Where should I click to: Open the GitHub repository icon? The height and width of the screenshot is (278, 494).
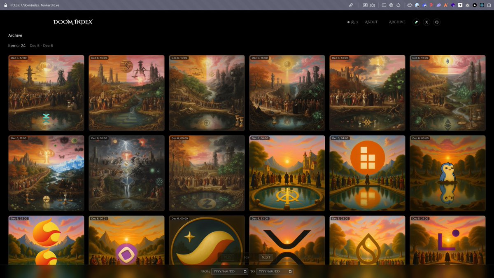pyautogui.click(x=437, y=22)
